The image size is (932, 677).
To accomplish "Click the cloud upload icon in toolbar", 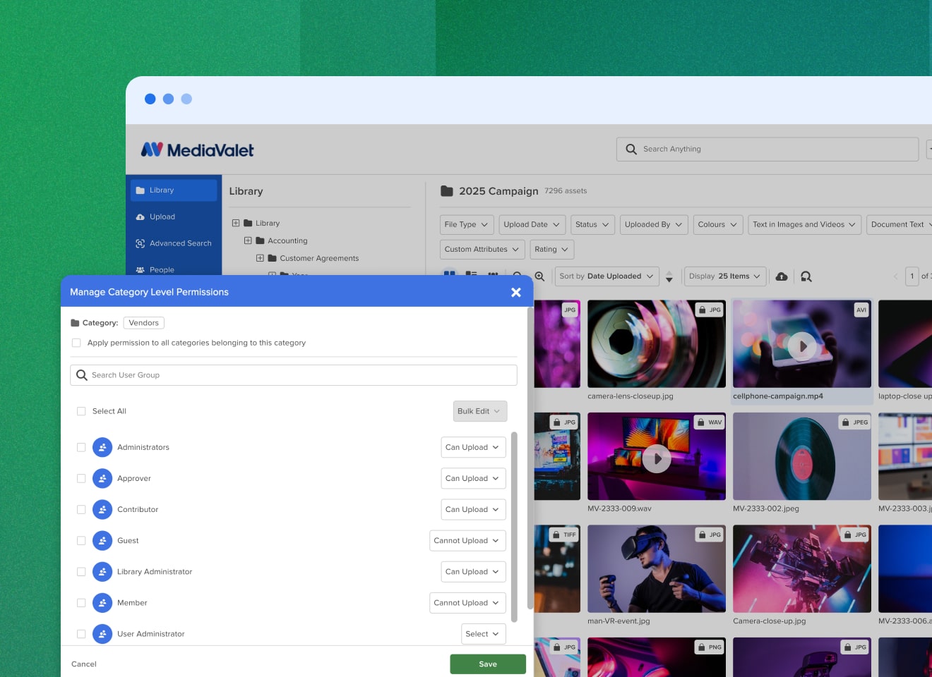I will (x=782, y=276).
